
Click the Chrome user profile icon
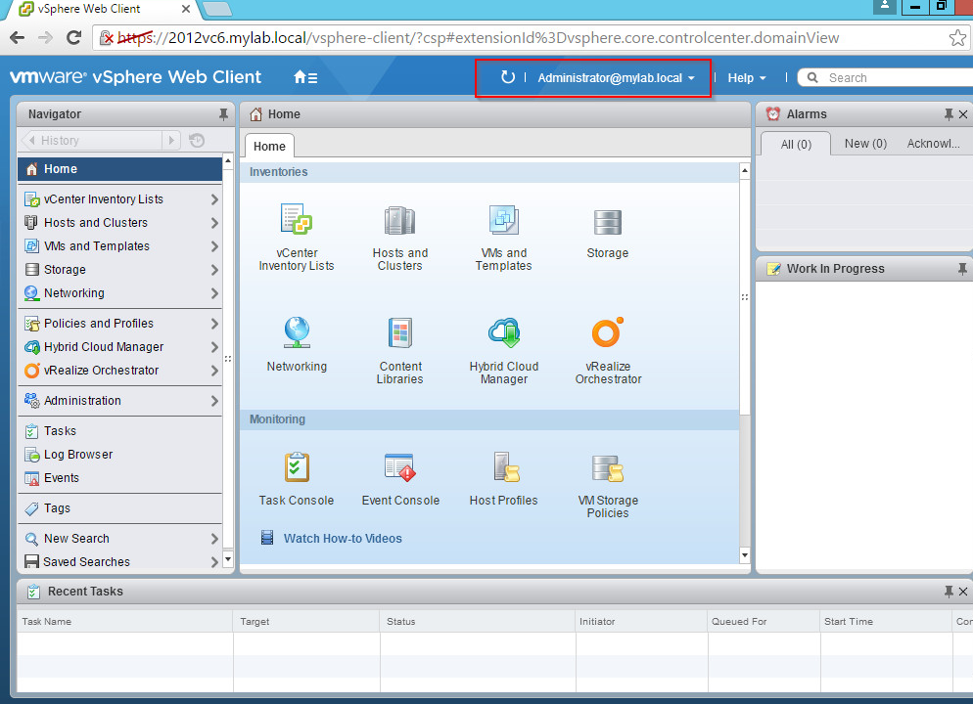pos(884,6)
